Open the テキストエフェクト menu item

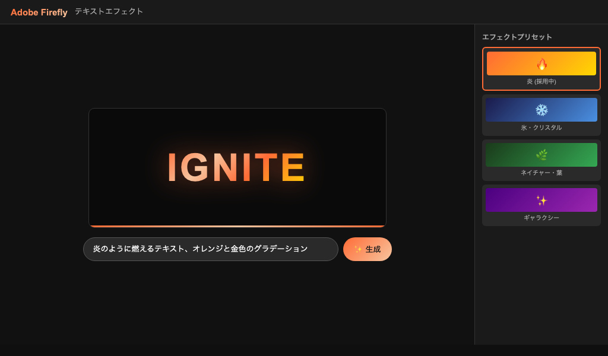[109, 11]
